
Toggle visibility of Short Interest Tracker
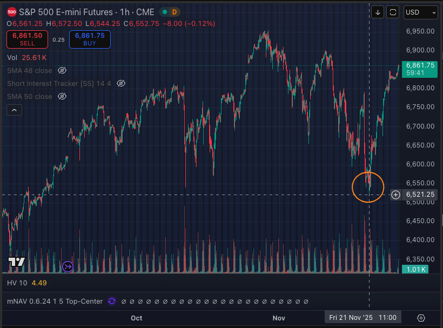click(x=121, y=83)
